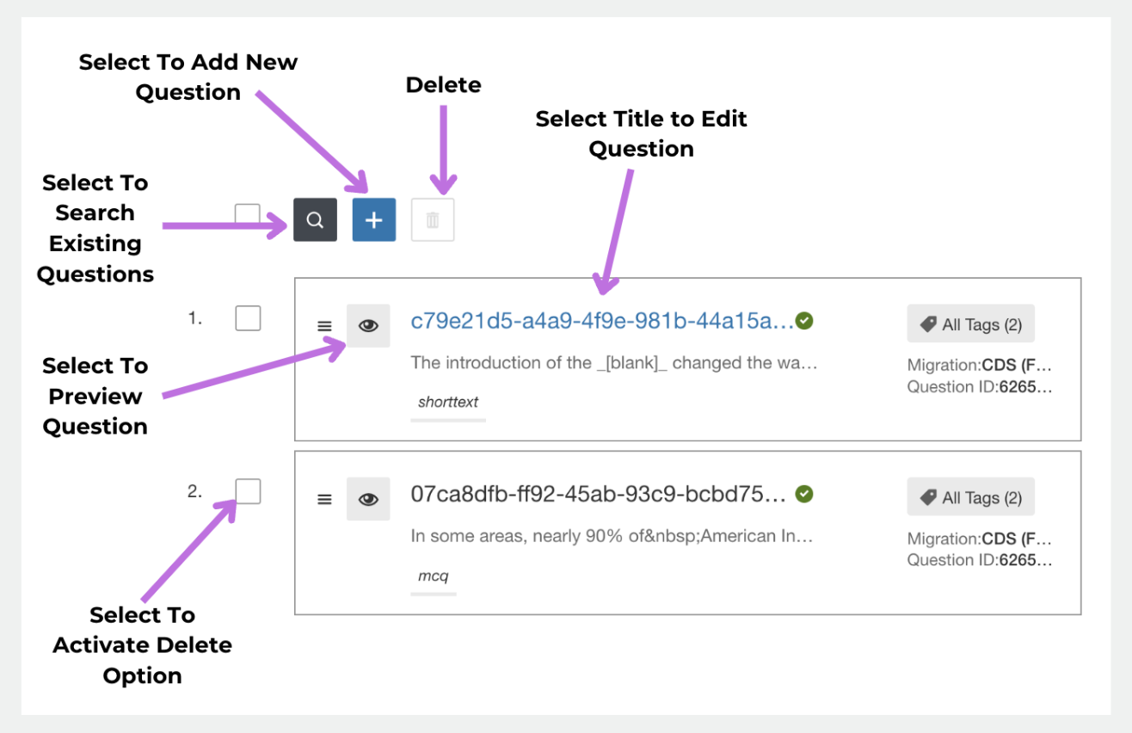Select the mcq type tag

click(434, 576)
